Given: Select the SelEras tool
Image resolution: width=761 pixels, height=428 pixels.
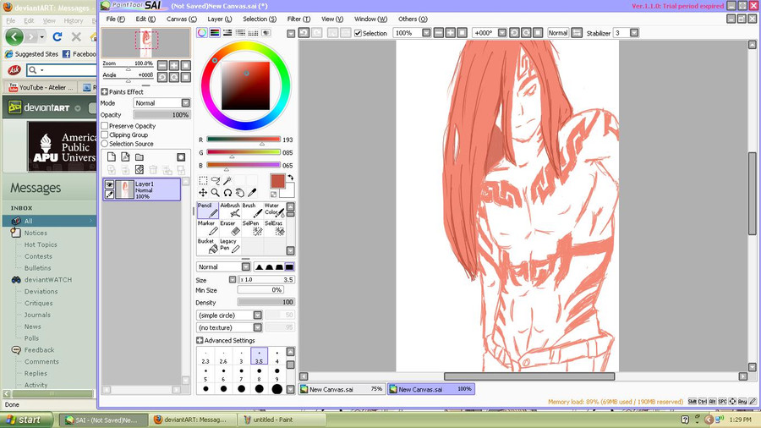Looking at the screenshot, I should click(x=274, y=228).
